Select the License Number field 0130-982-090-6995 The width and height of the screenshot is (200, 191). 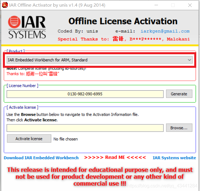coord(85,94)
